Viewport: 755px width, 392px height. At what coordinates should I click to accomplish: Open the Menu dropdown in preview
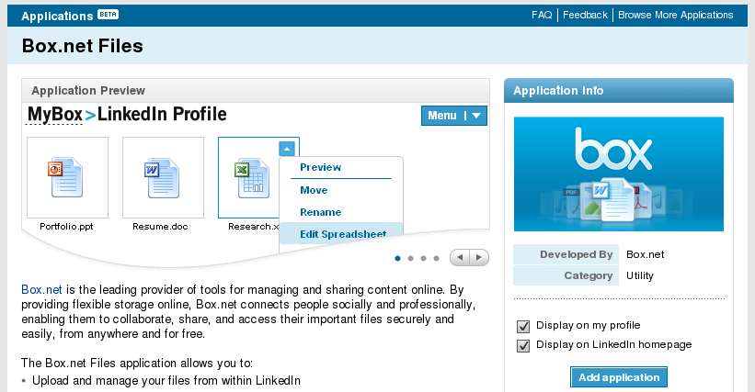click(x=453, y=116)
